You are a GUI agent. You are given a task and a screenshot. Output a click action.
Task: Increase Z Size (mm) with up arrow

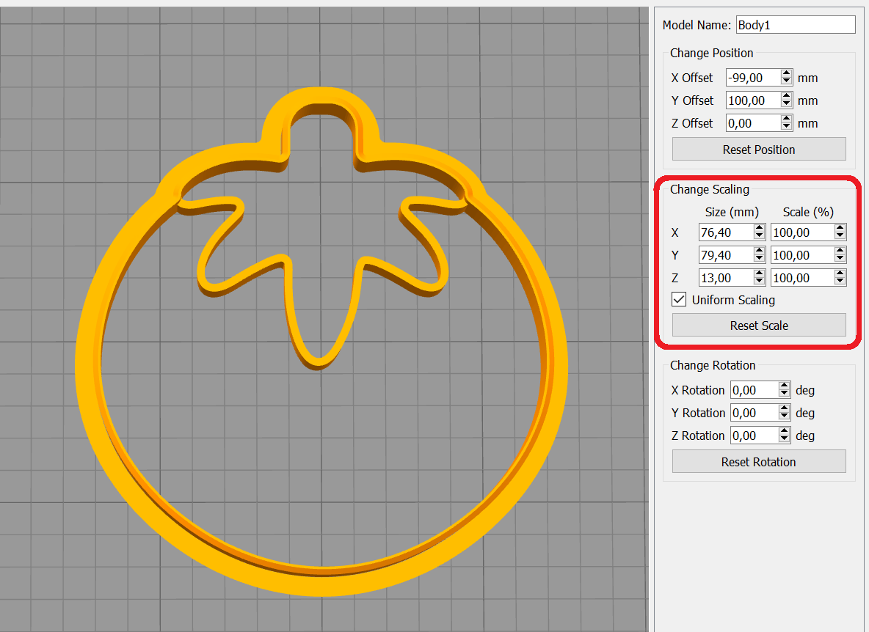[x=759, y=274]
